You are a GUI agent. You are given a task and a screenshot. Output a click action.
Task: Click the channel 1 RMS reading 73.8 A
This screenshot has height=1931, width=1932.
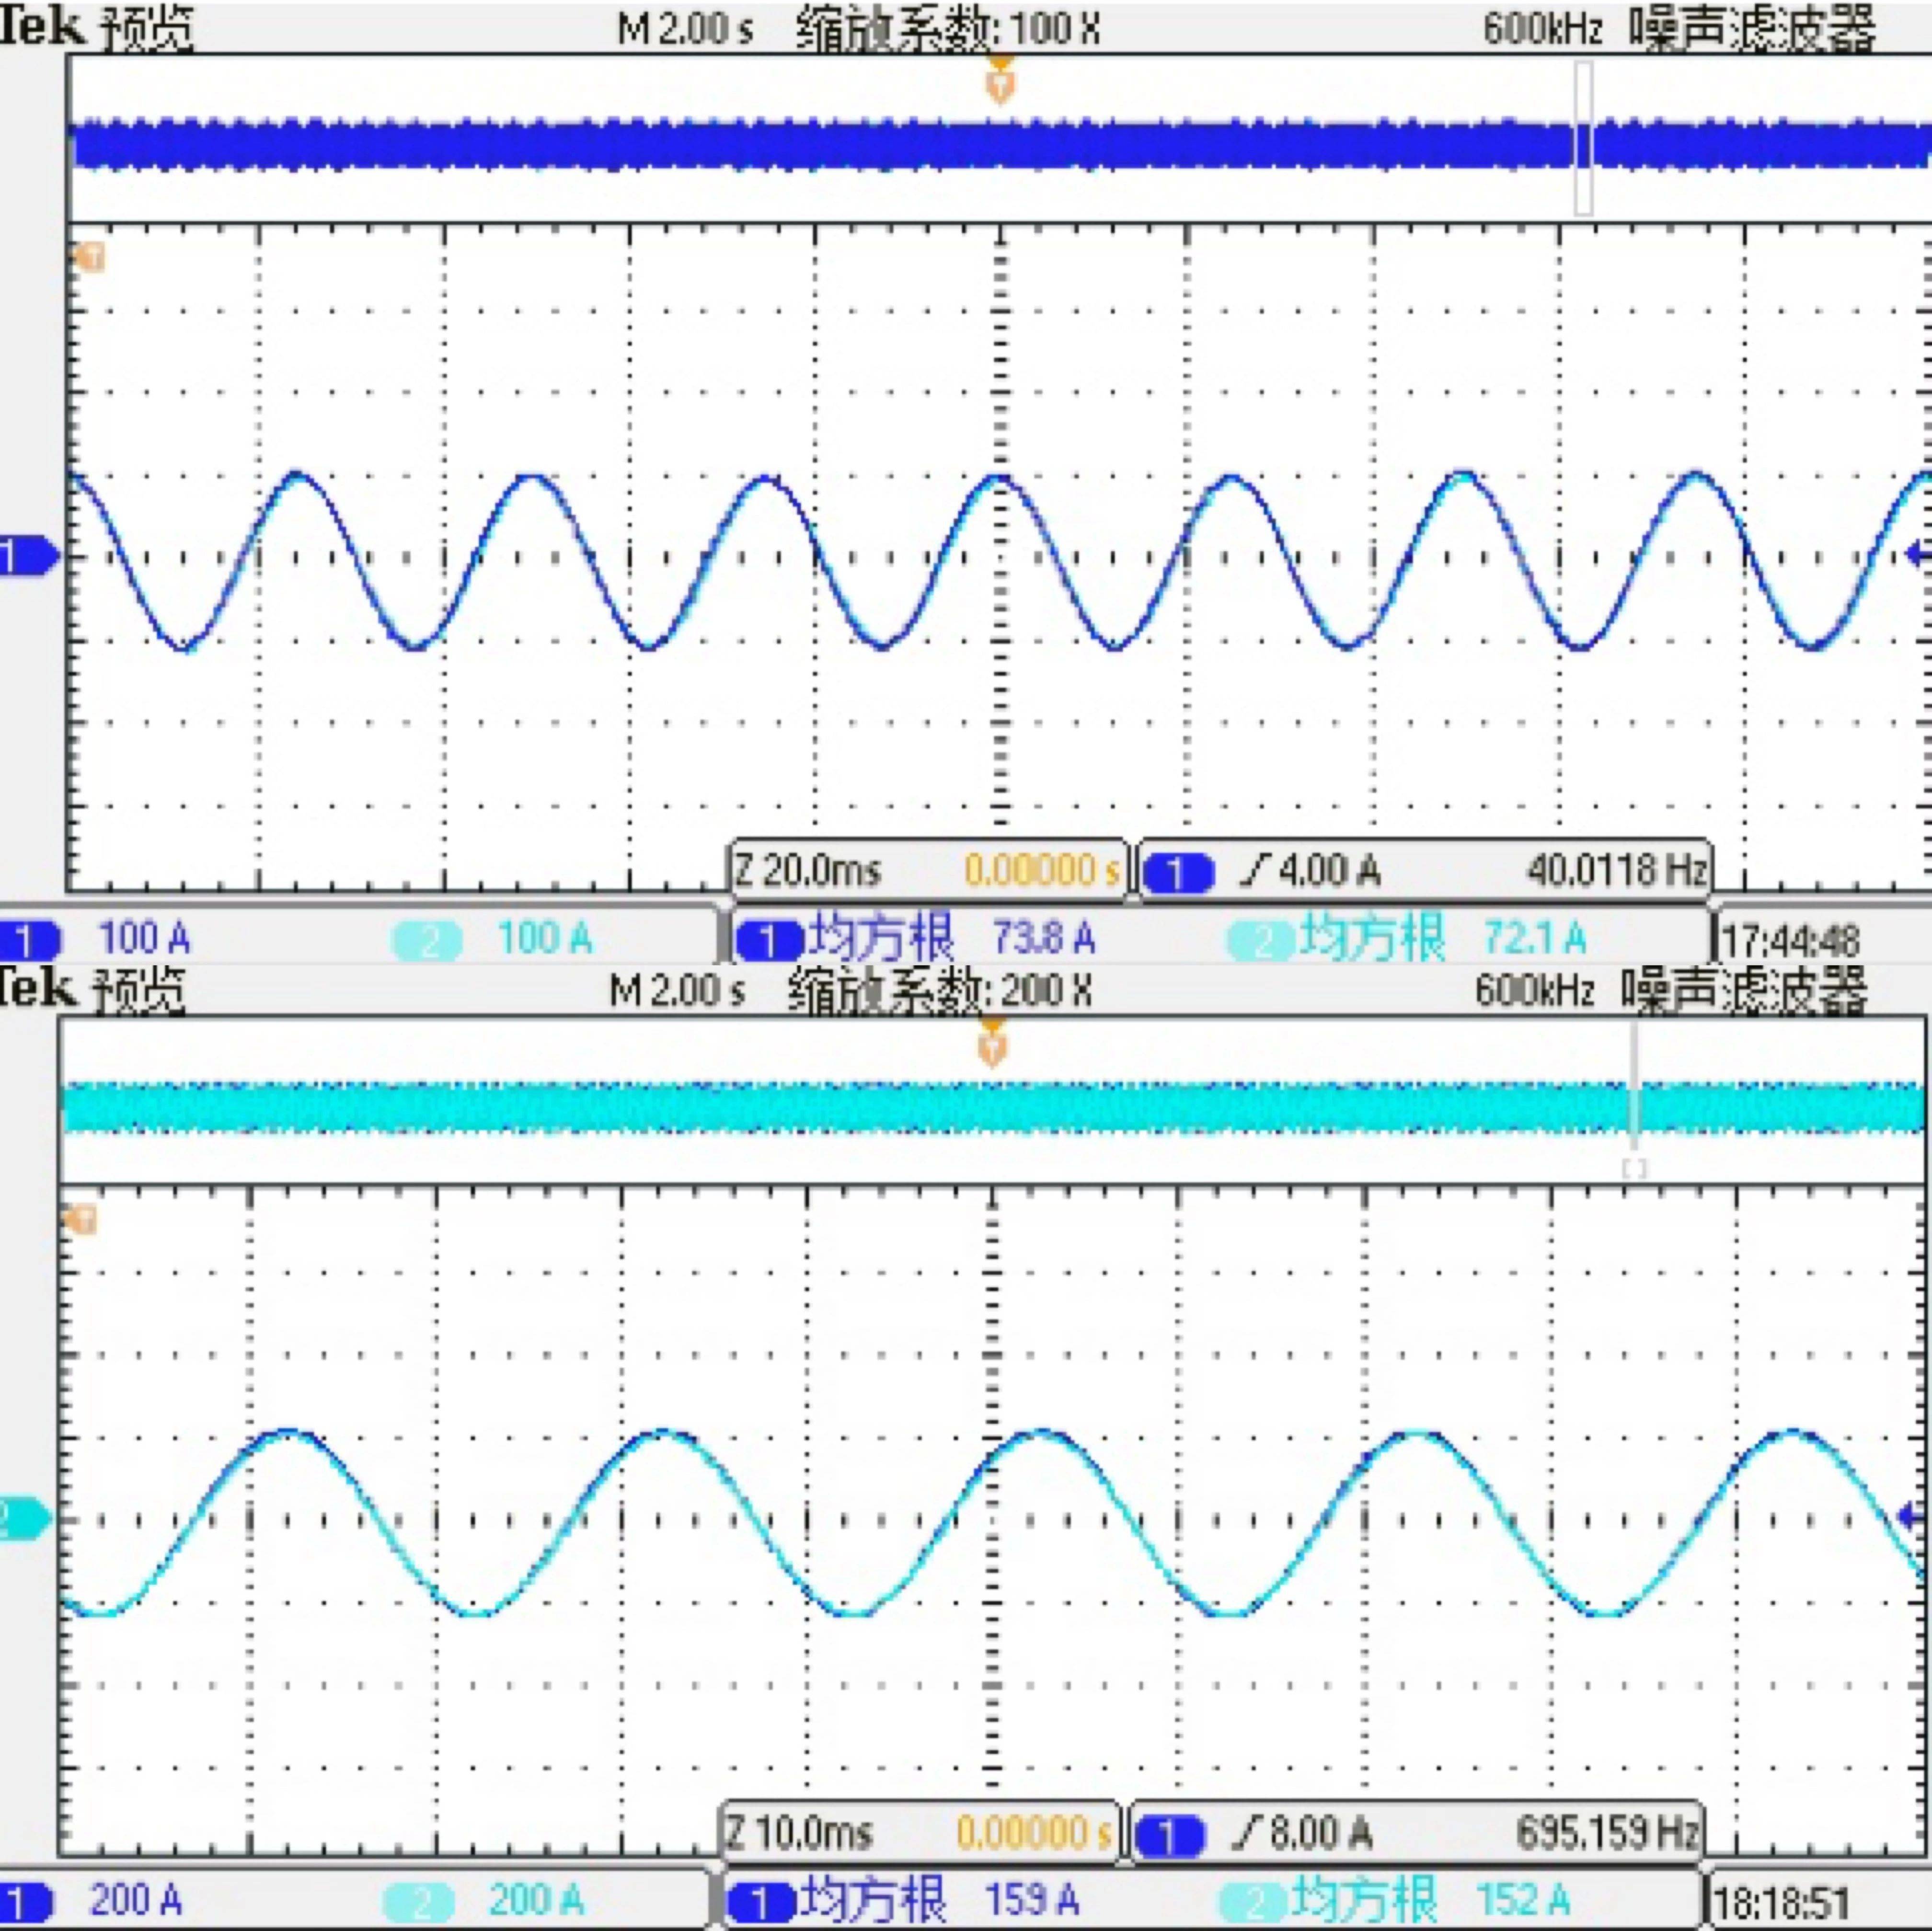(x=1043, y=938)
